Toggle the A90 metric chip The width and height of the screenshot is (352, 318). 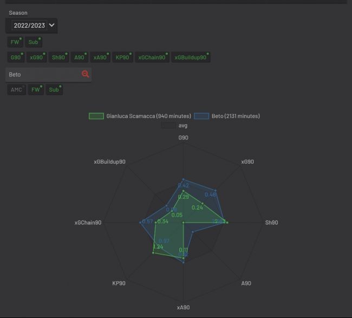point(80,57)
